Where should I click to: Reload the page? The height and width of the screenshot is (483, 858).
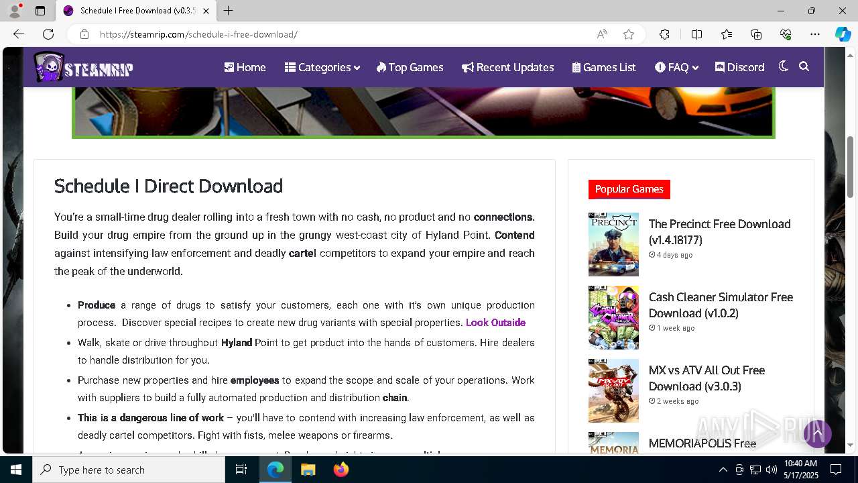(48, 34)
